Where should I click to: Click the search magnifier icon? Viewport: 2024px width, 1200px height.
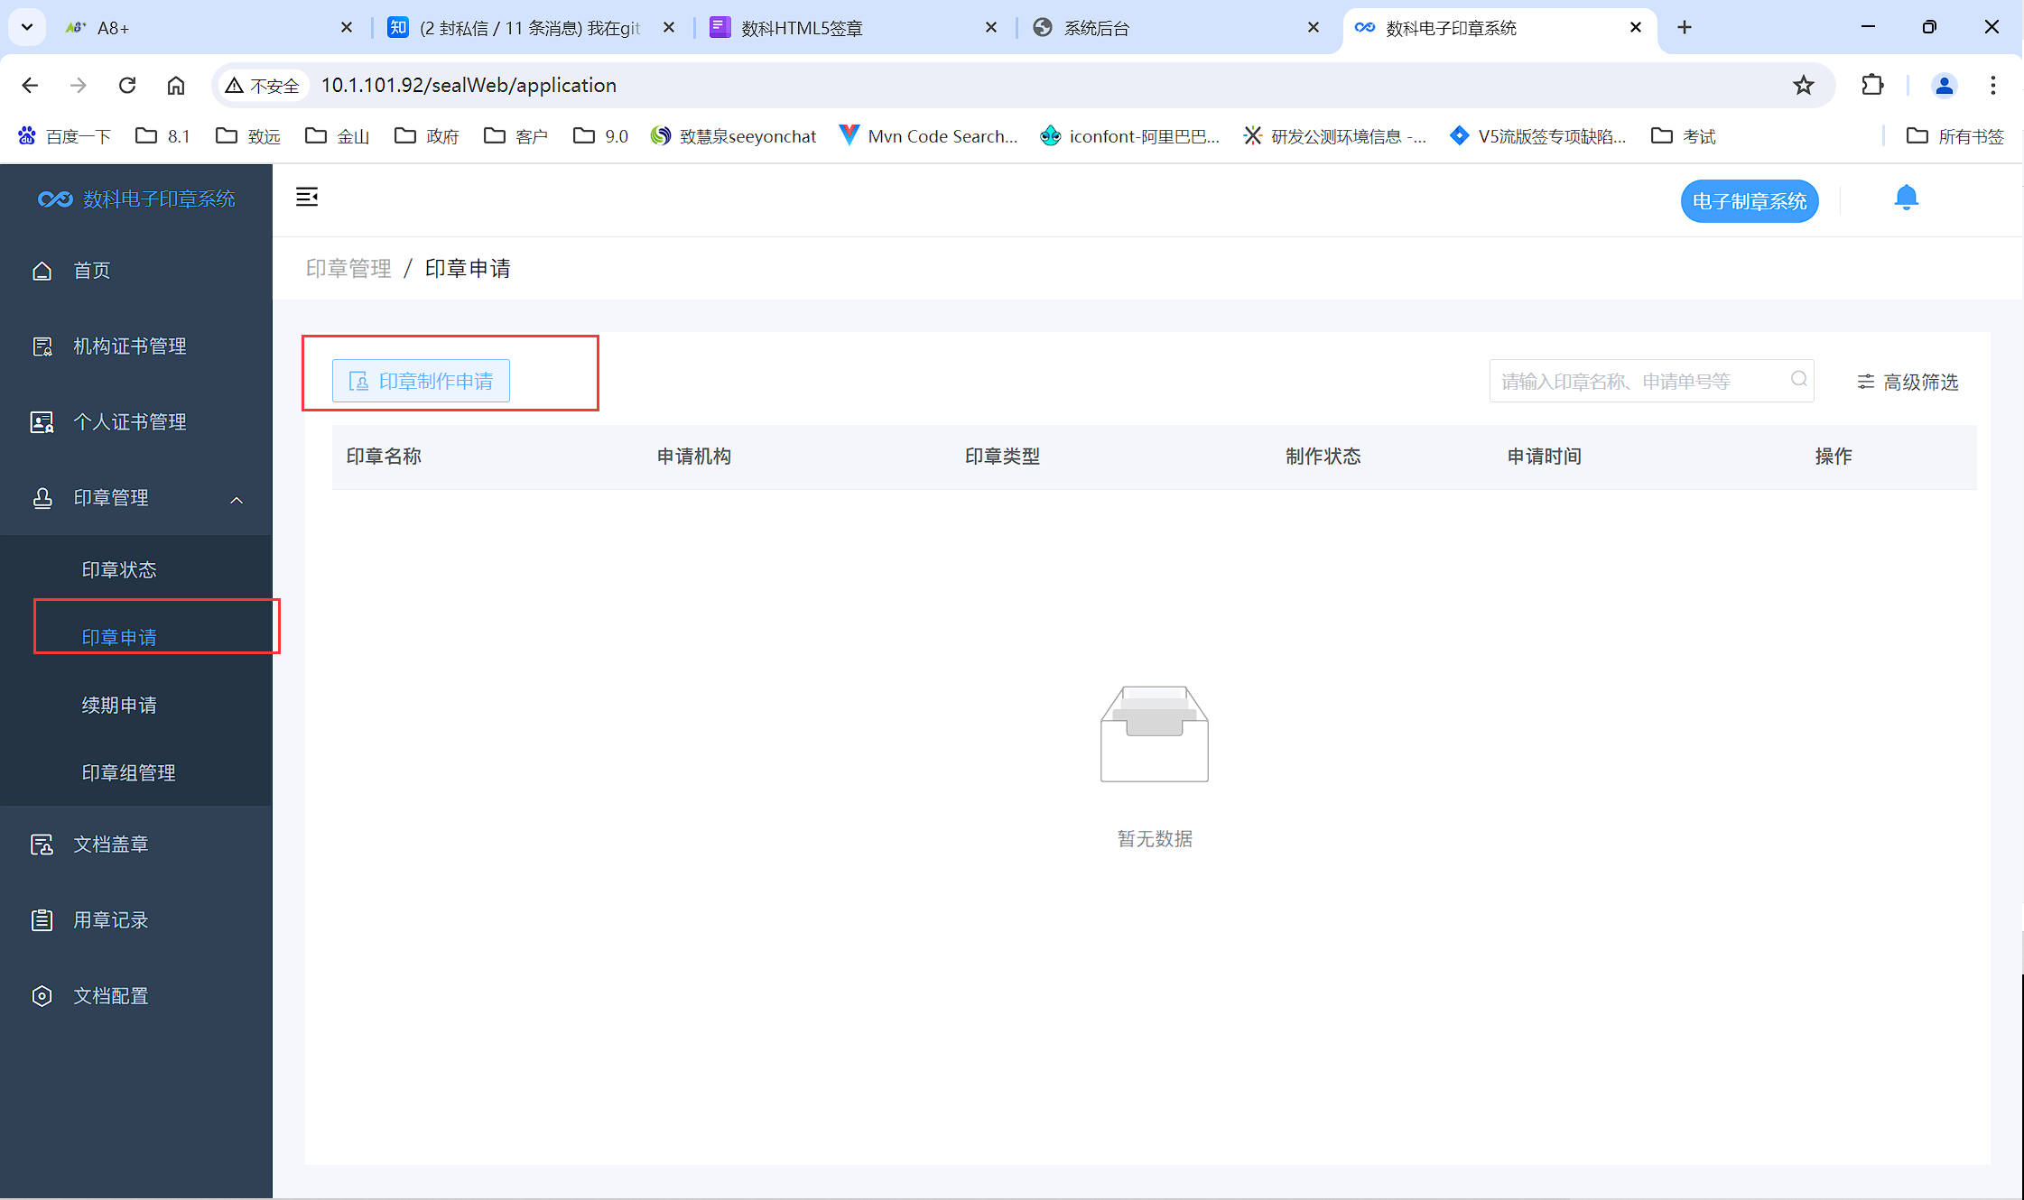click(1798, 380)
